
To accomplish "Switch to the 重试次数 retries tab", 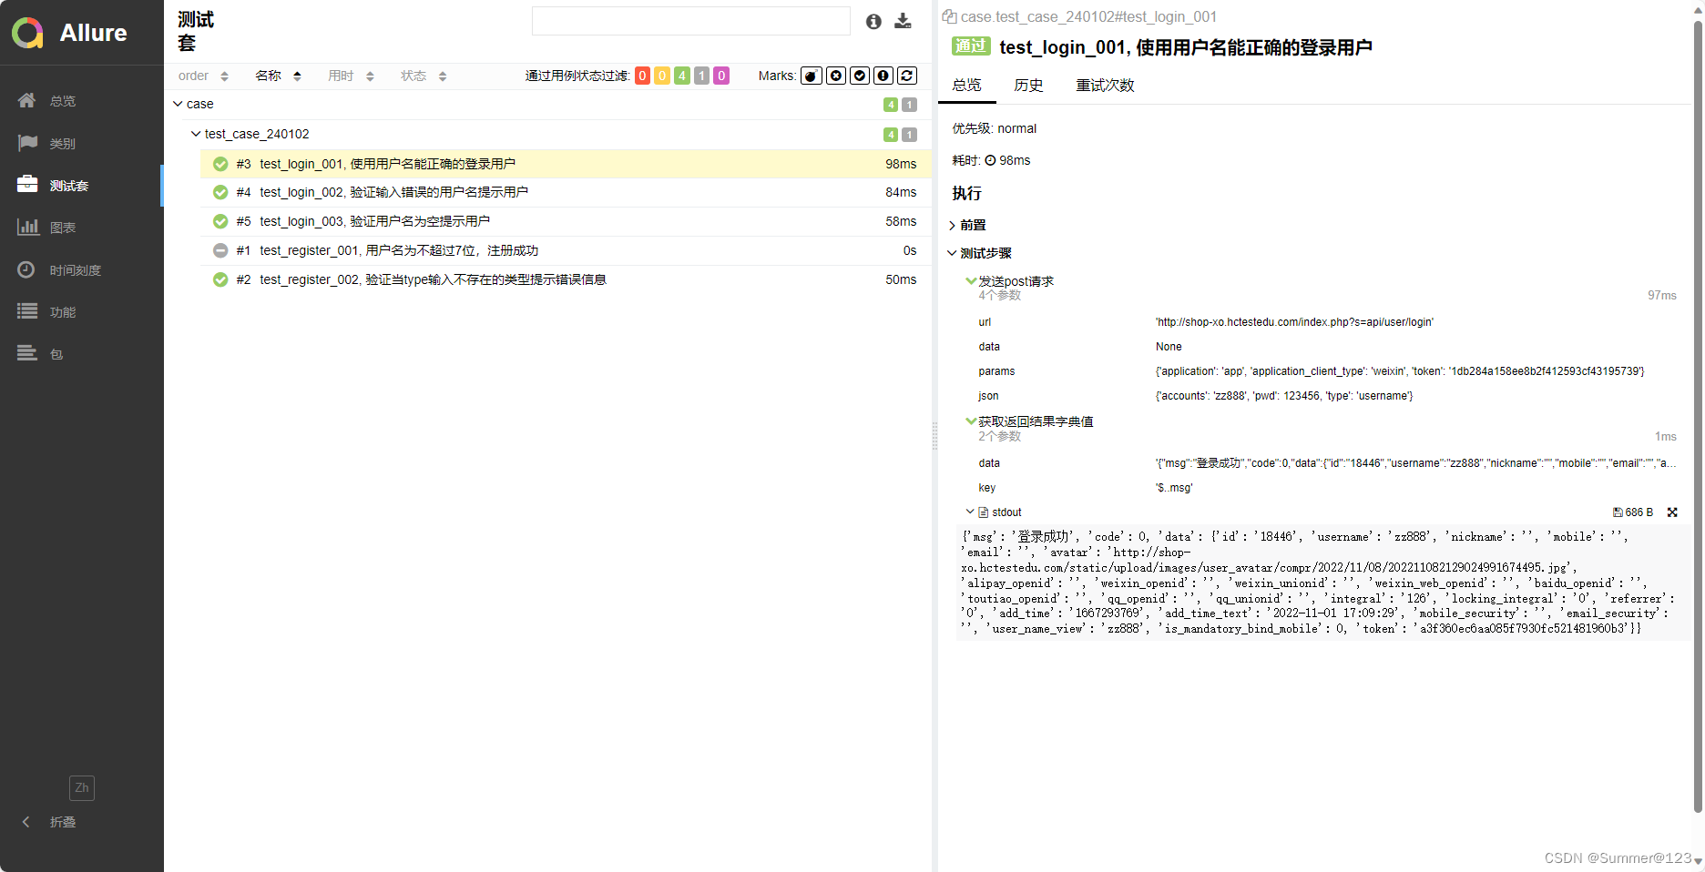I will [1105, 85].
